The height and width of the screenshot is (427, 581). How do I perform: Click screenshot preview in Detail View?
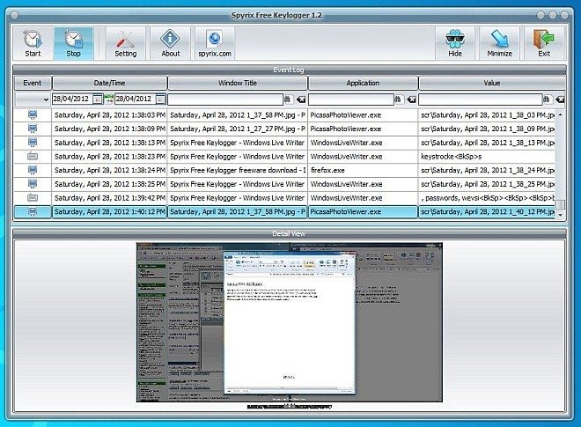290,322
